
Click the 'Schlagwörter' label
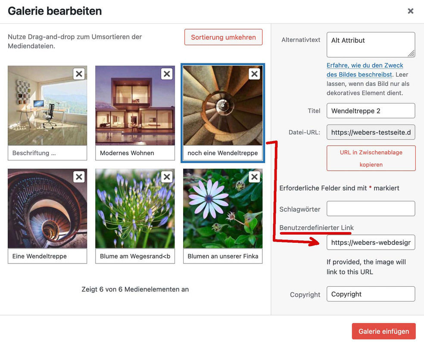pos(299,209)
